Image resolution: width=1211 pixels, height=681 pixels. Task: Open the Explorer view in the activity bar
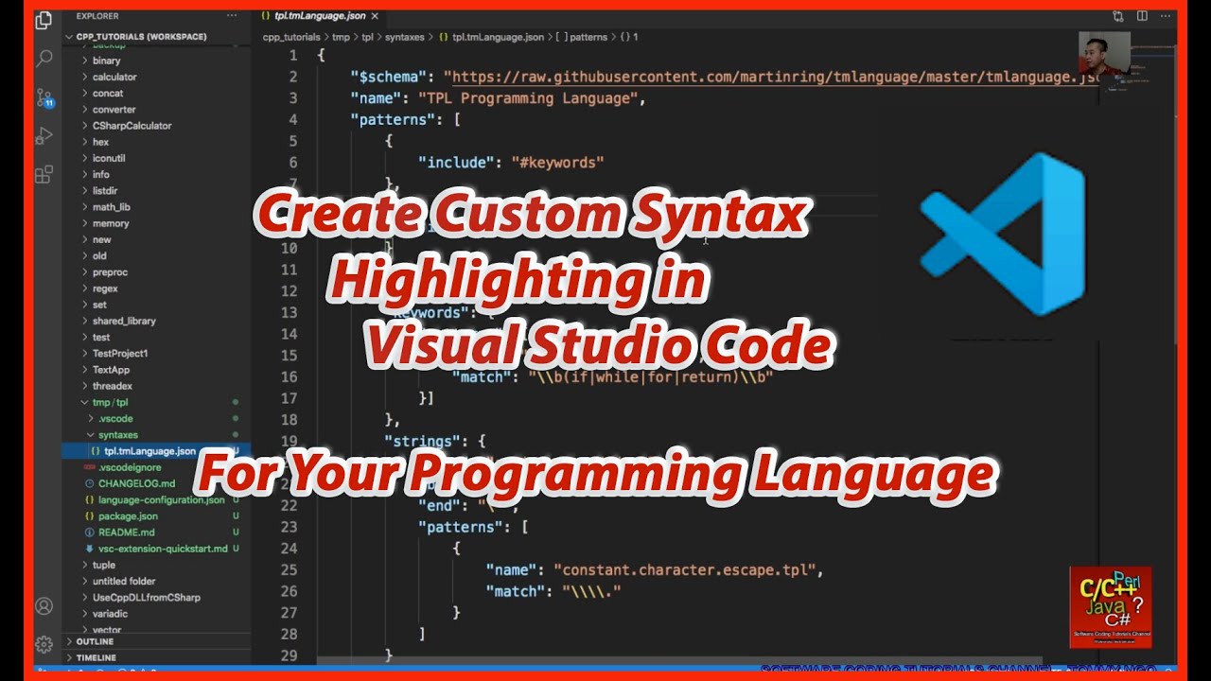pyautogui.click(x=44, y=21)
